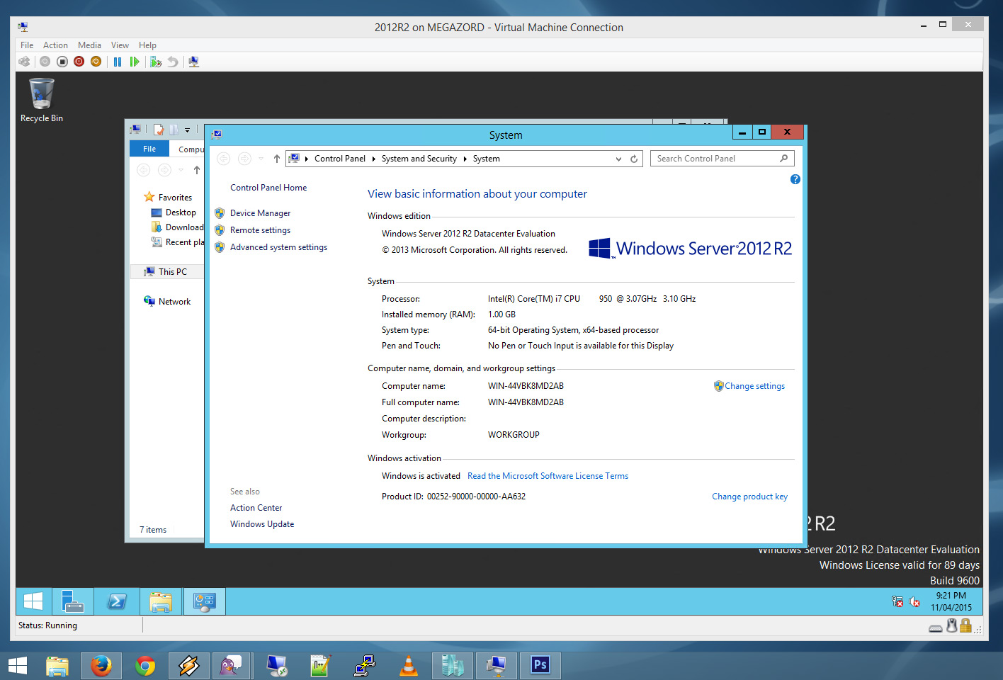Screen dimensions: 1003x680
Task: Click the Revert toolbar icon
Action: pos(173,62)
